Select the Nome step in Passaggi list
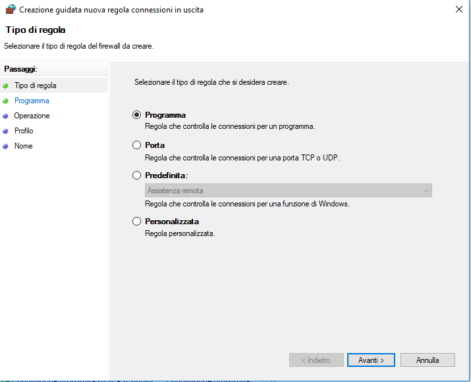This screenshot has height=382, width=471. coord(23,146)
